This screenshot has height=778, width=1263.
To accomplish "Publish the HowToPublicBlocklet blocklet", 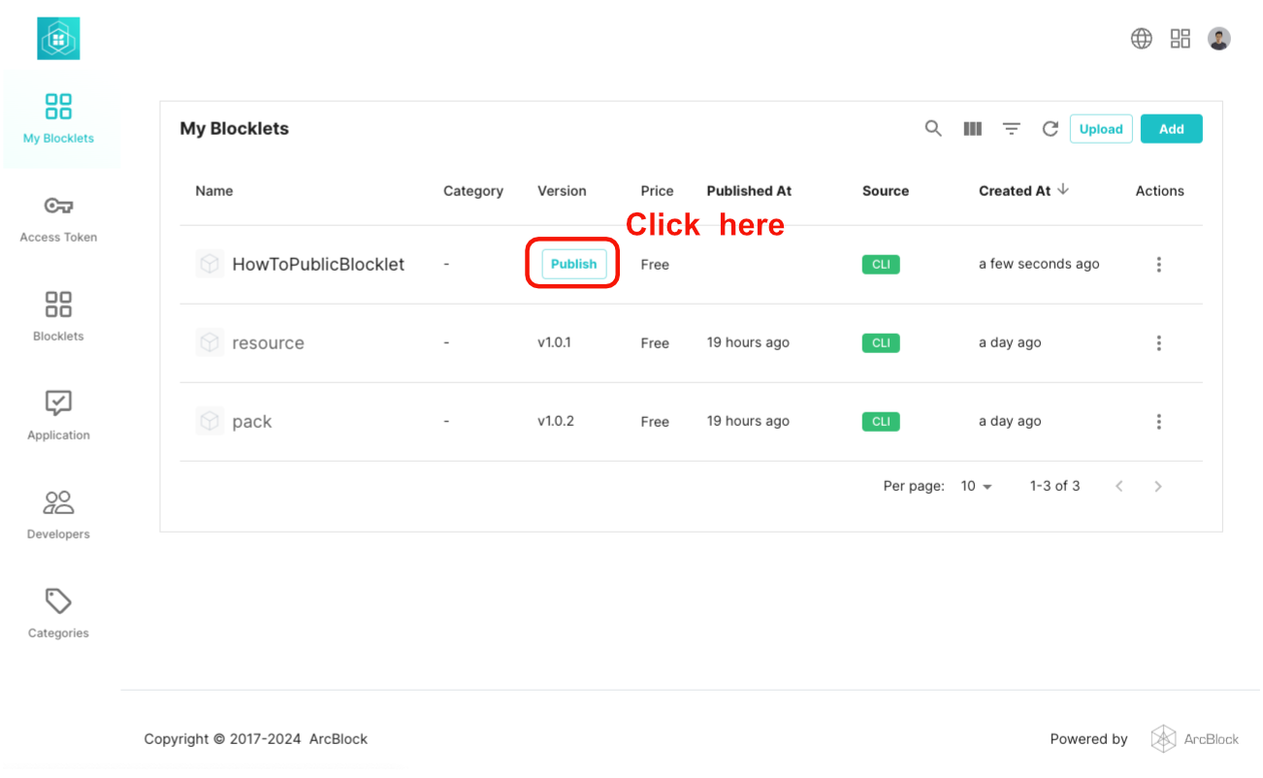I will (x=573, y=264).
